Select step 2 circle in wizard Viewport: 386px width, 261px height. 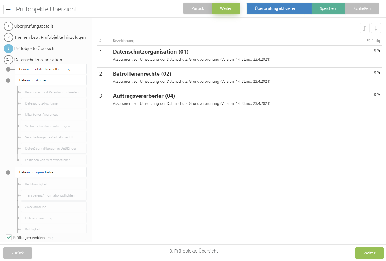[8, 37]
